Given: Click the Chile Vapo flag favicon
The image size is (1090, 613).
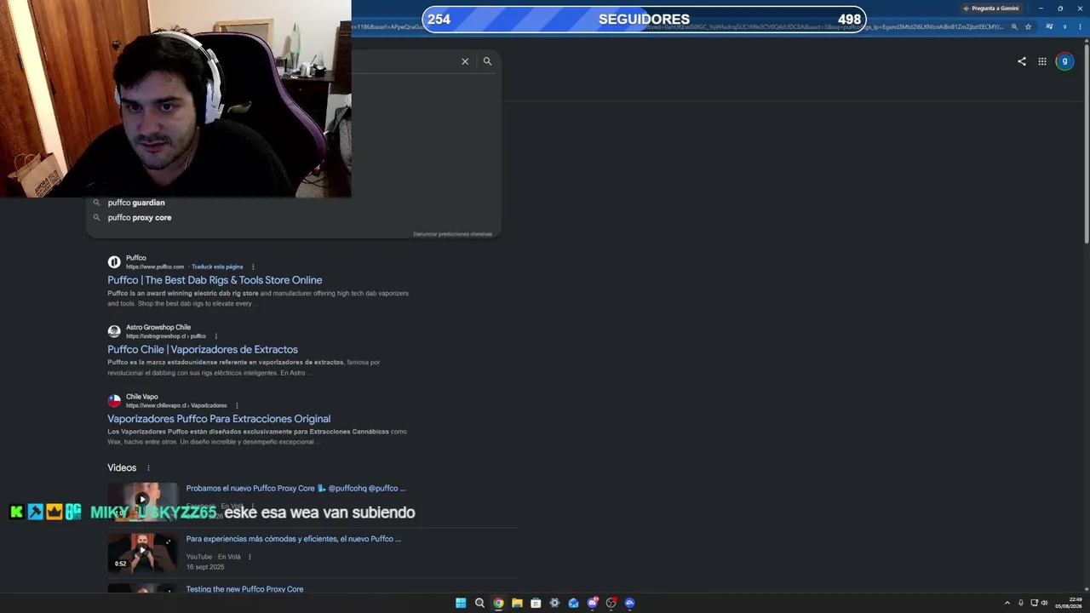Looking at the screenshot, I should tap(114, 400).
